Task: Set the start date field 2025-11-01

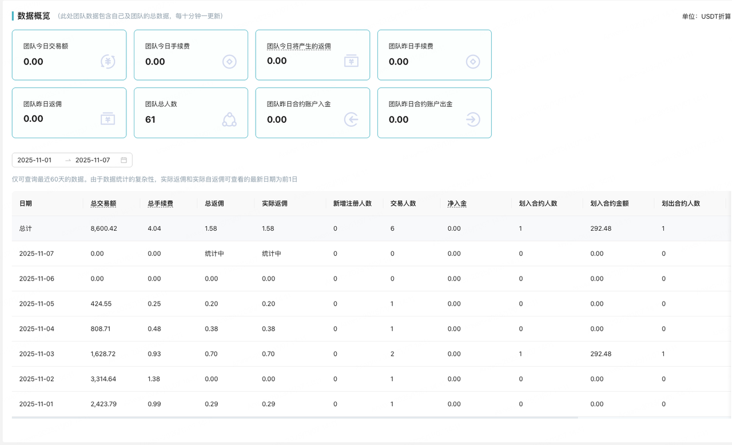Action: coord(35,161)
